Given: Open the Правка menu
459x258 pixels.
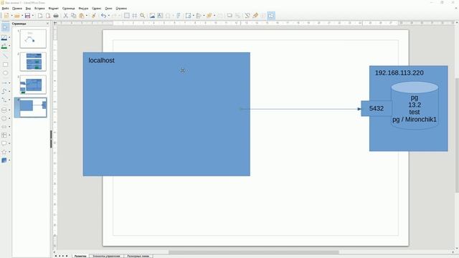Looking at the screenshot, I should [17, 9].
